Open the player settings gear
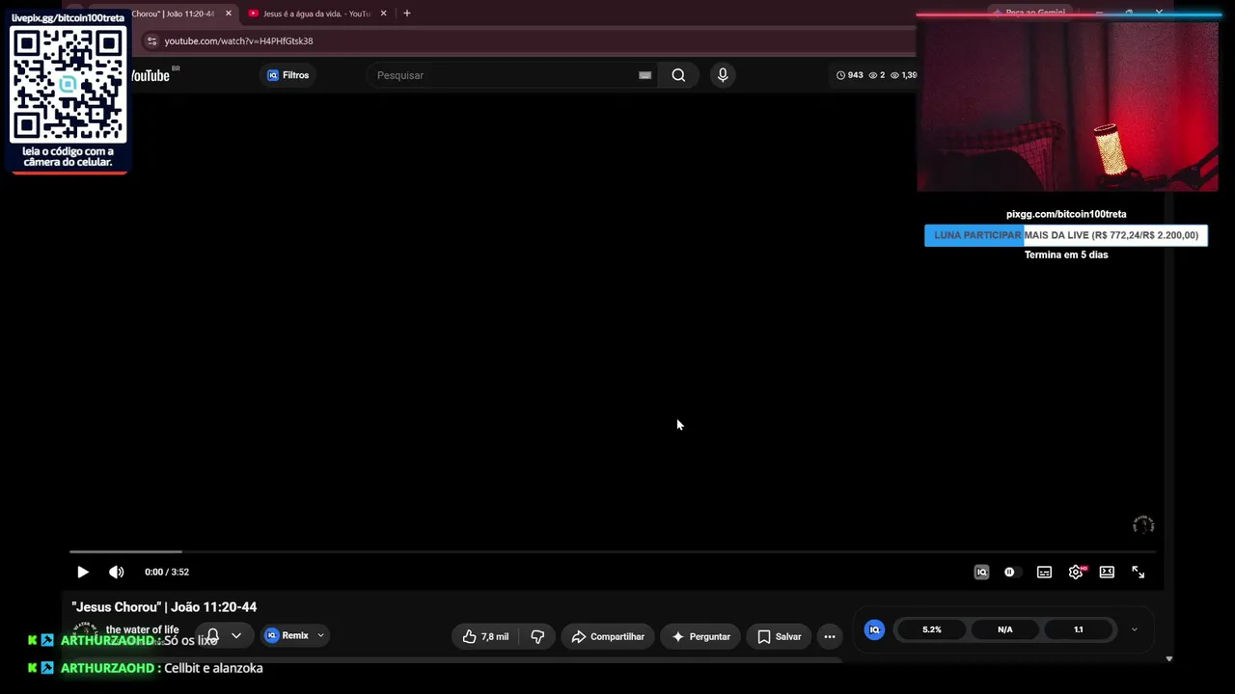The image size is (1235, 694). coord(1076,572)
